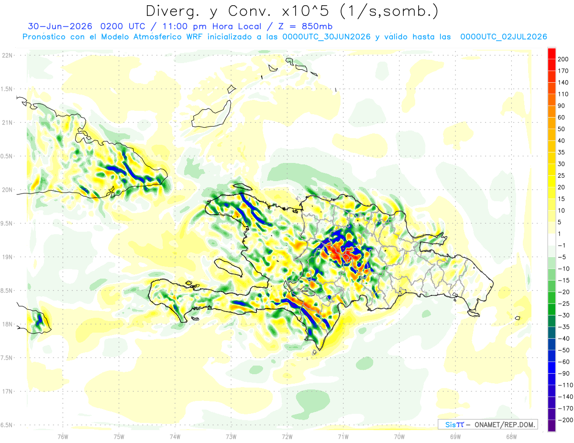The height and width of the screenshot is (443, 574).
Task: Click the '68W' longitude label
Action: coord(511,436)
